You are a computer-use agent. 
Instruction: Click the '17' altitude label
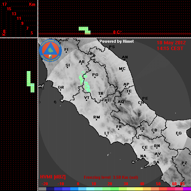click(x=4, y=4)
